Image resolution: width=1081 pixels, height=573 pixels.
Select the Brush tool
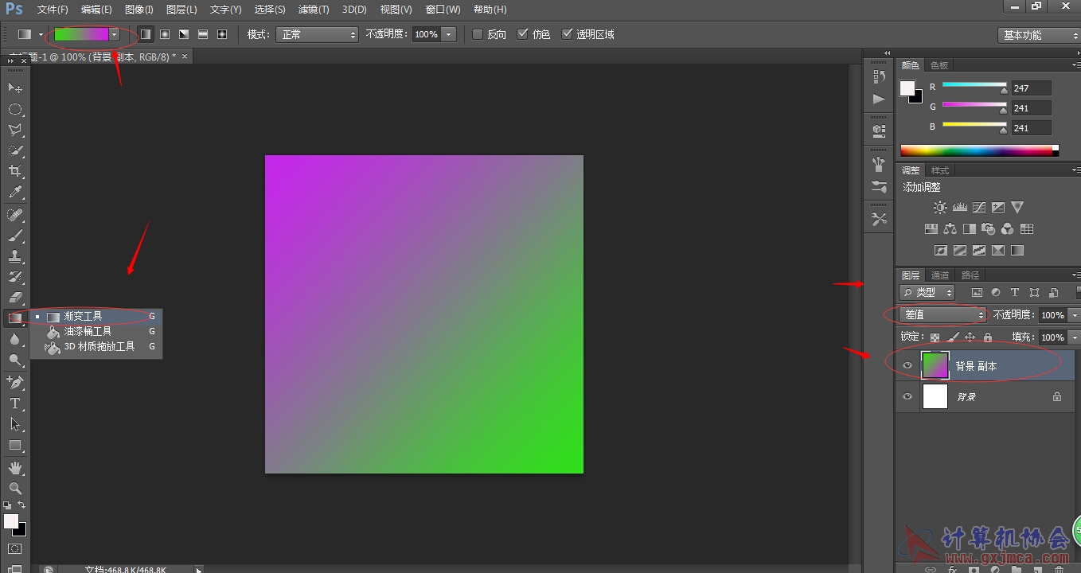coord(15,236)
